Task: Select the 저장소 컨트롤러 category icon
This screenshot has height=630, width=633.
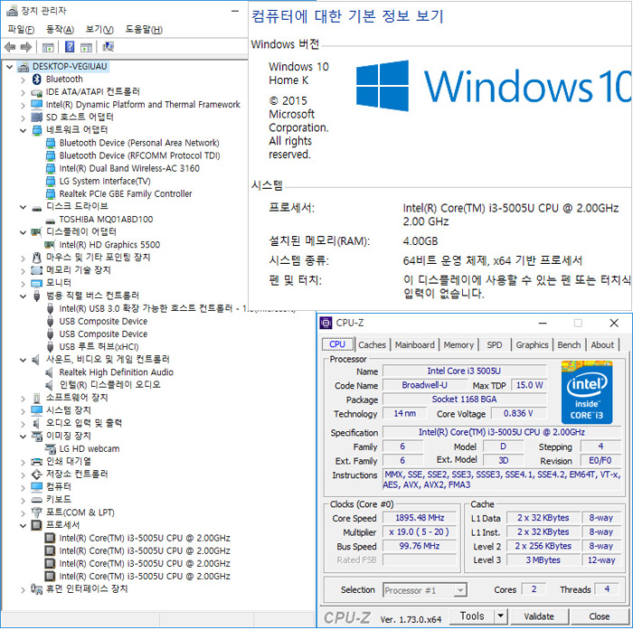Action: pyautogui.click(x=37, y=475)
